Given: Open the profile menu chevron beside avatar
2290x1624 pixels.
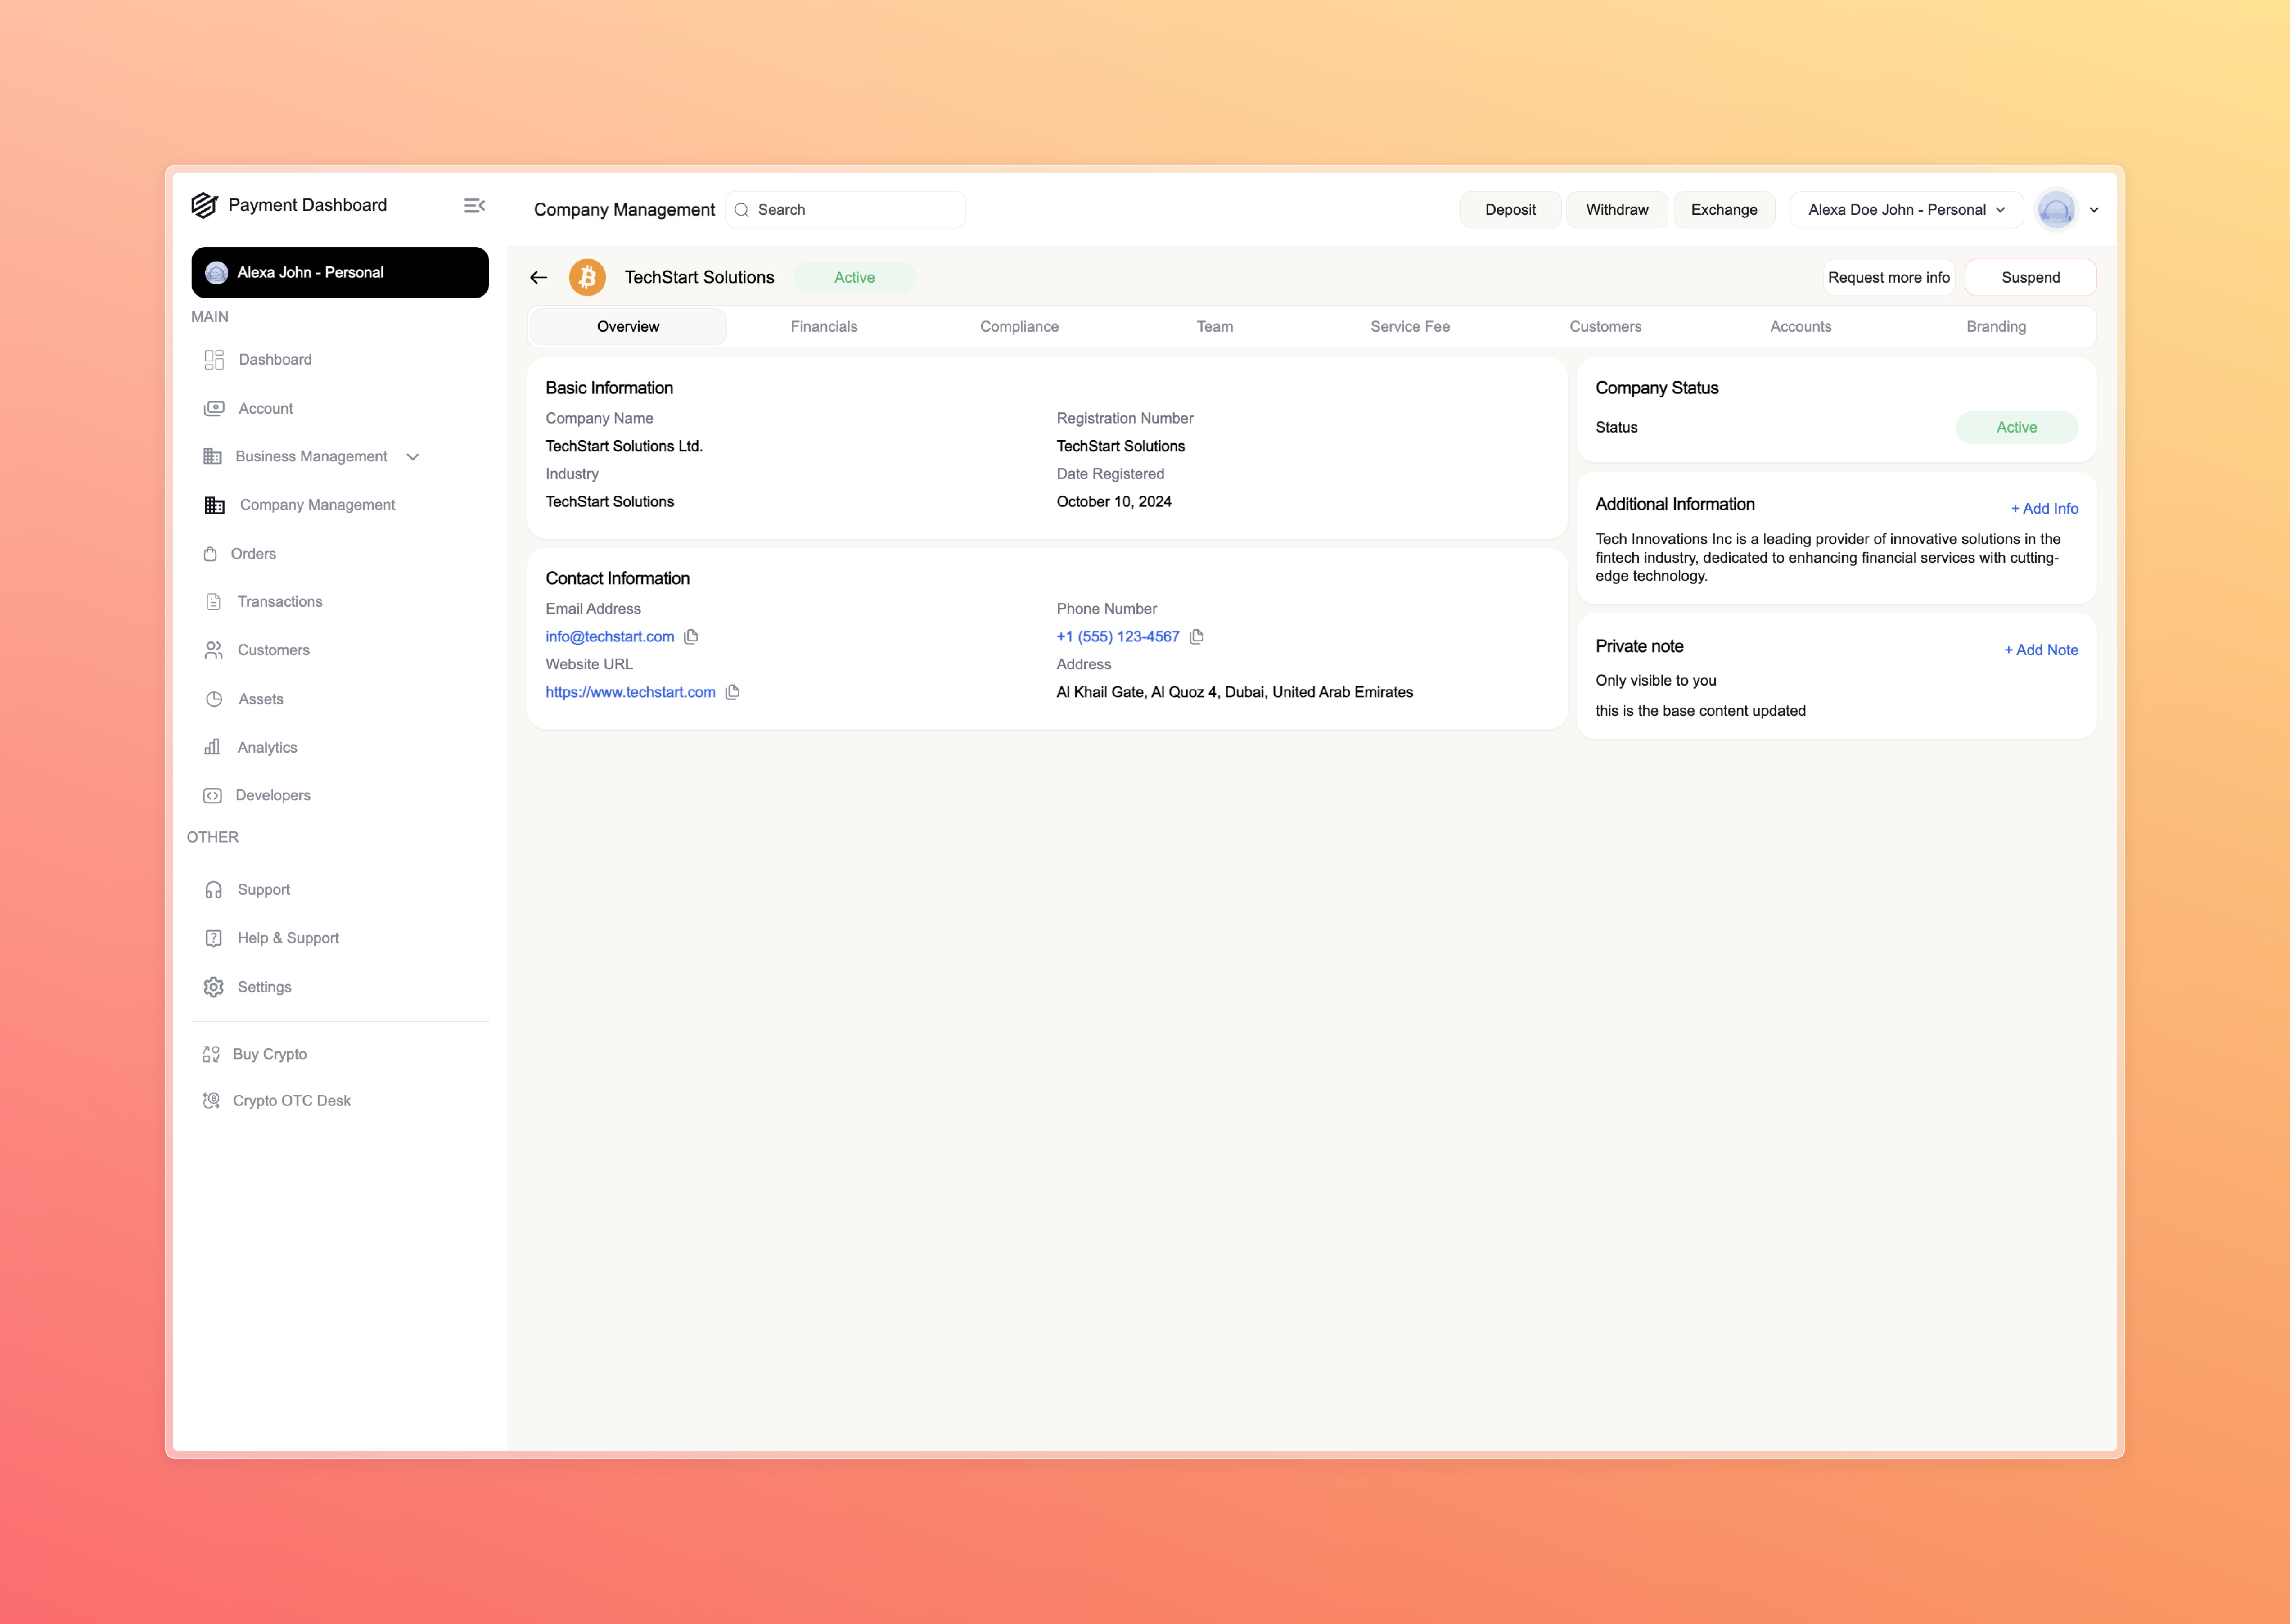Looking at the screenshot, I should [x=2094, y=210].
